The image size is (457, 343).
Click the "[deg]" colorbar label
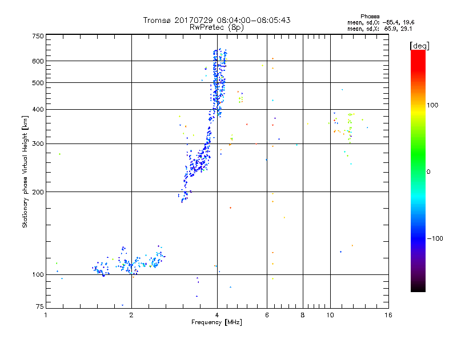click(x=419, y=46)
